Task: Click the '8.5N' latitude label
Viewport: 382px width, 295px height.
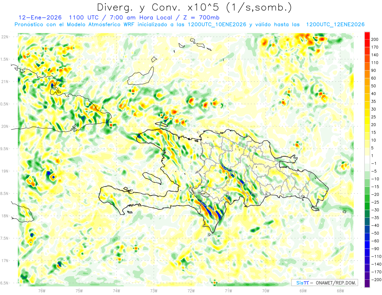Action: click(x=4, y=194)
